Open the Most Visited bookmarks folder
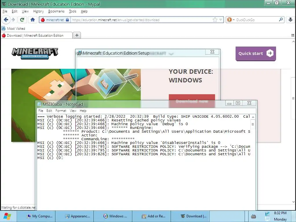The width and height of the screenshot is (296, 222). [13, 29]
